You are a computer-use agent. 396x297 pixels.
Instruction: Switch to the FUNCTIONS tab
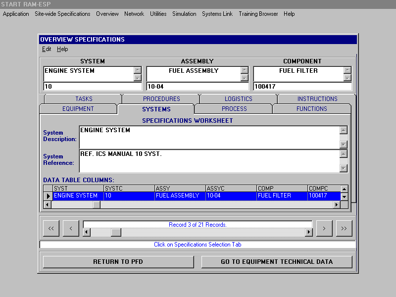click(x=312, y=109)
